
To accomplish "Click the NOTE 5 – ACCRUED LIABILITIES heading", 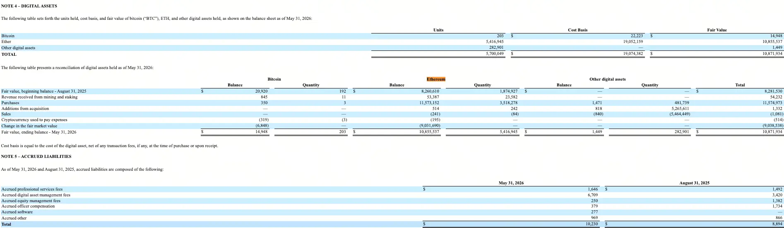I will [36, 157].
